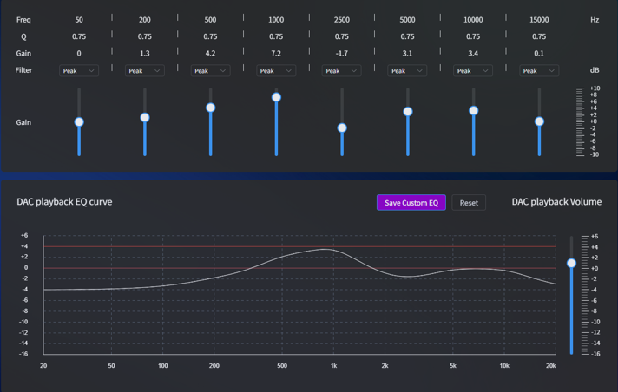This screenshot has height=392, width=618.
Task: Open the Filter dropdown for the 1000 Hz band
Action: (x=276, y=71)
